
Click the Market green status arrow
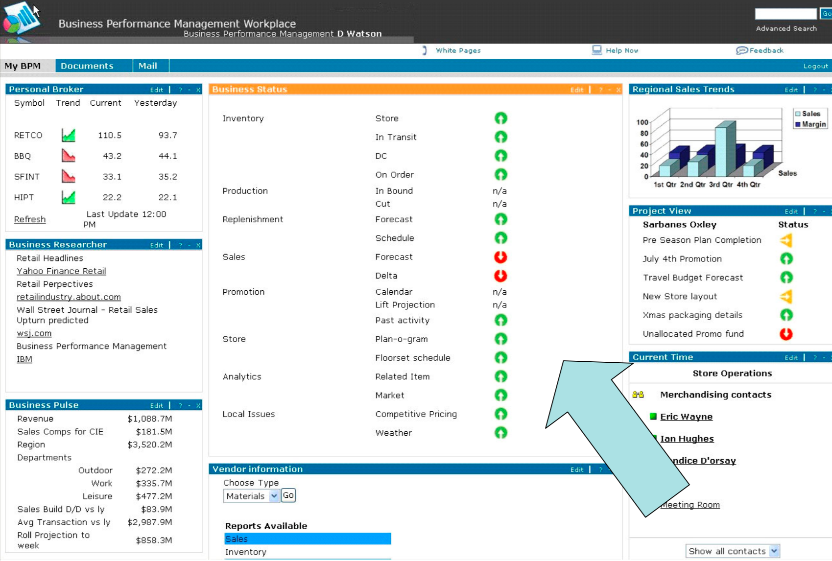pos(500,395)
